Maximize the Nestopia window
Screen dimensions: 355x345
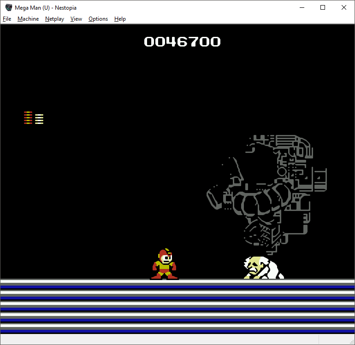coord(323,7)
